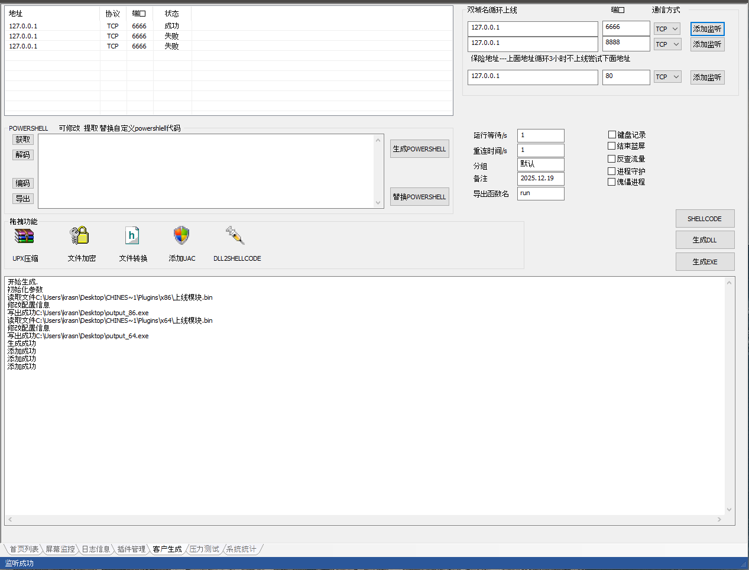The height and width of the screenshot is (570, 749).
Task: Select the 文件加密 padlock icon
Action: tap(79, 235)
